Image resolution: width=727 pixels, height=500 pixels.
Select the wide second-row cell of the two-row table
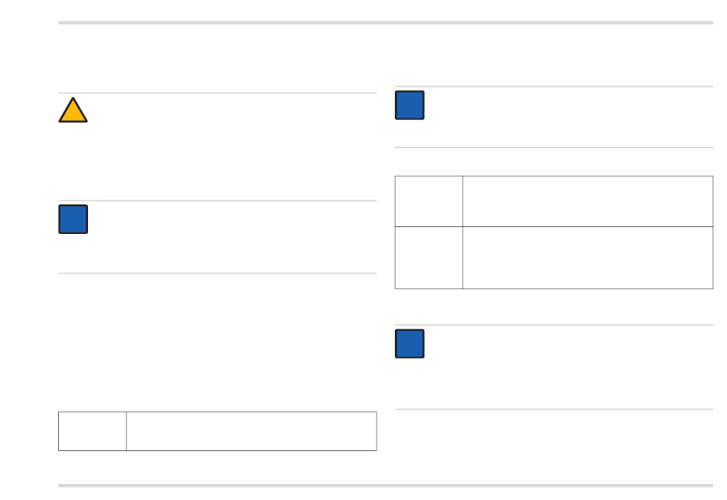[x=588, y=258]
